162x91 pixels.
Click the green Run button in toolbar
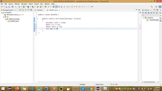[x=24, y=7]
